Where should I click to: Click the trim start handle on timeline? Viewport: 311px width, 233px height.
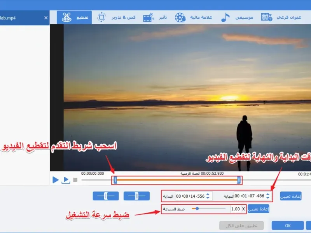115,180
